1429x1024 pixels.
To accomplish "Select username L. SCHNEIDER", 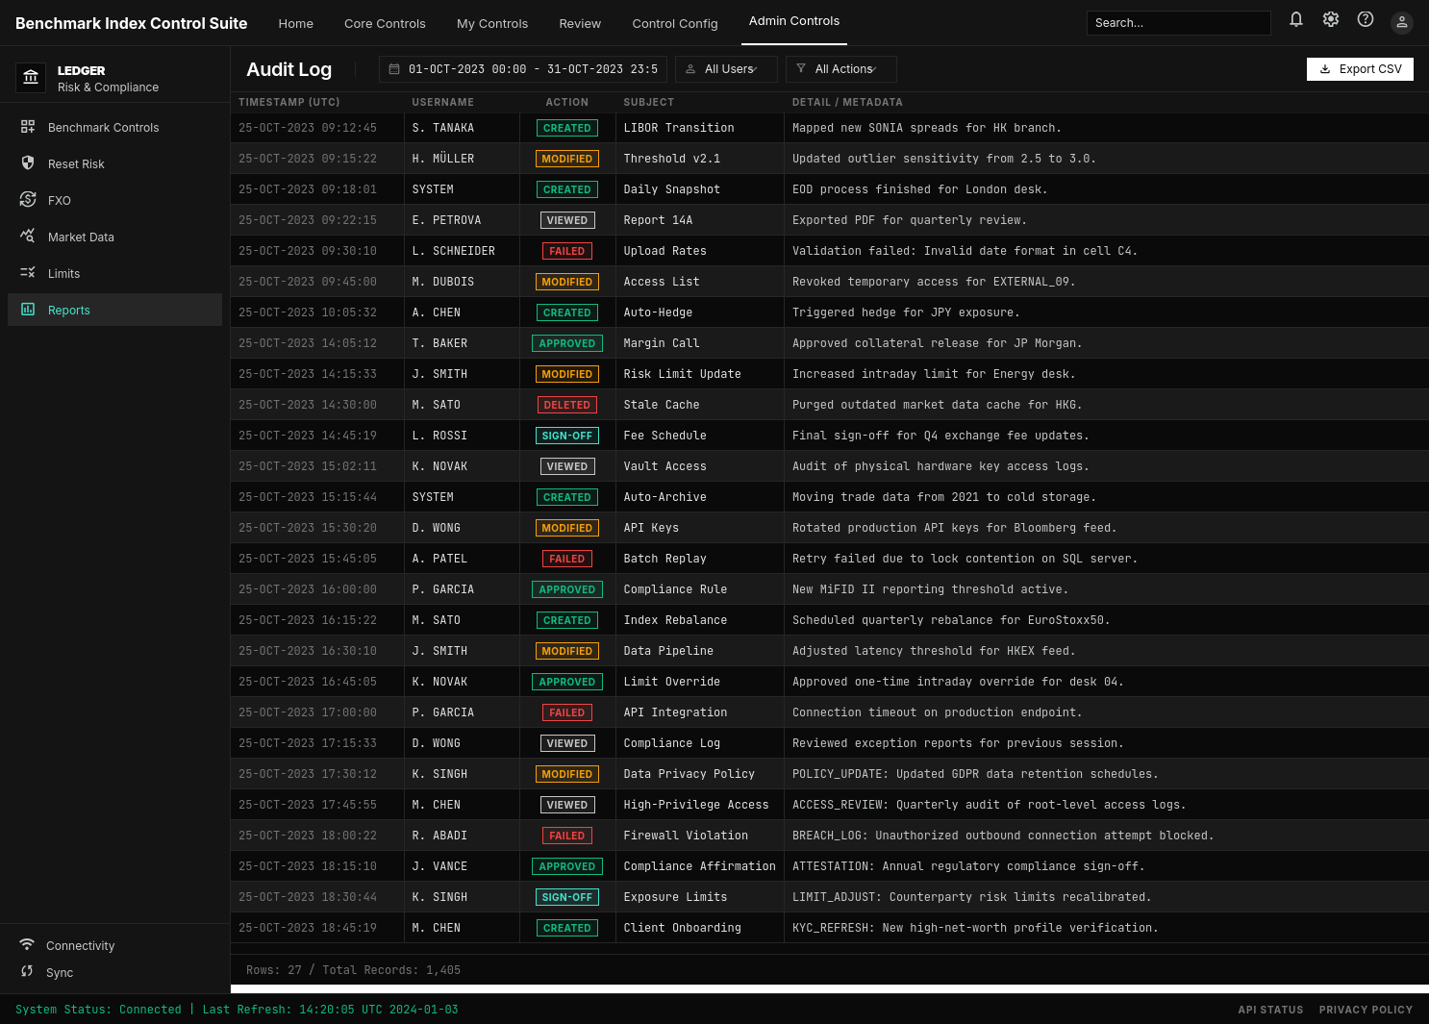I will point(454,251).
